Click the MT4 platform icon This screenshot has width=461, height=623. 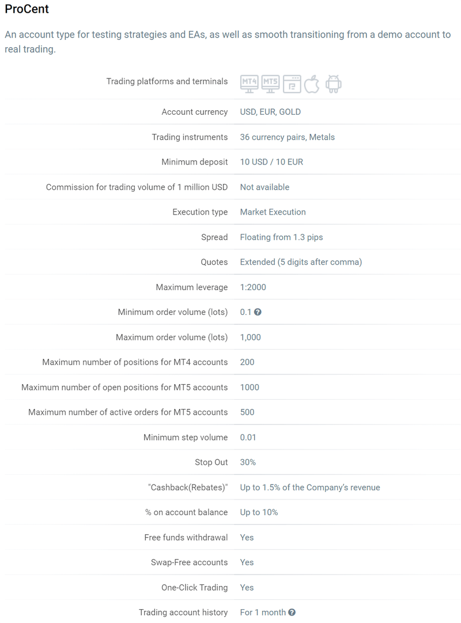coord(249,84)
